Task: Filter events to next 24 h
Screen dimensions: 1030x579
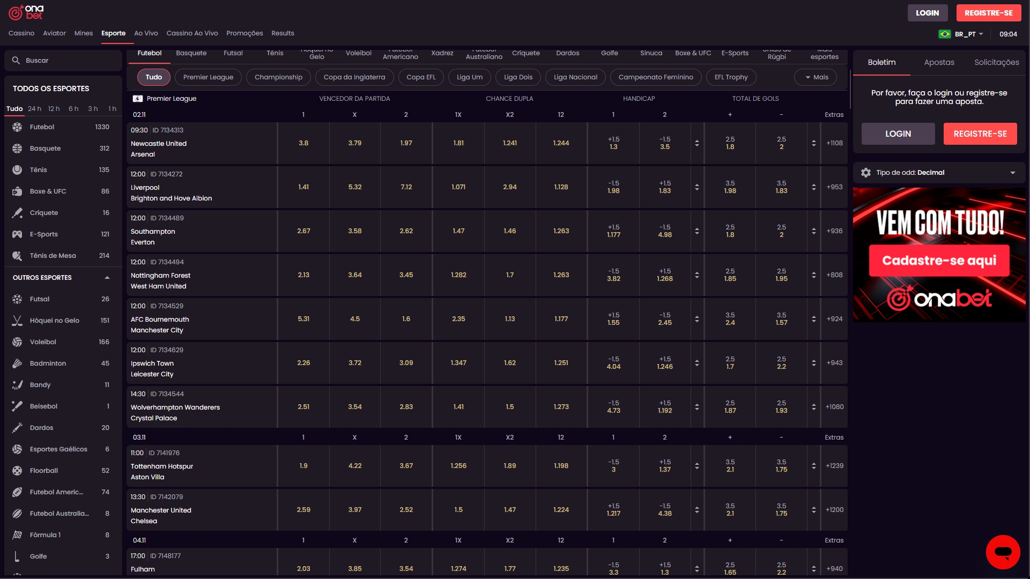Action: 34,109
